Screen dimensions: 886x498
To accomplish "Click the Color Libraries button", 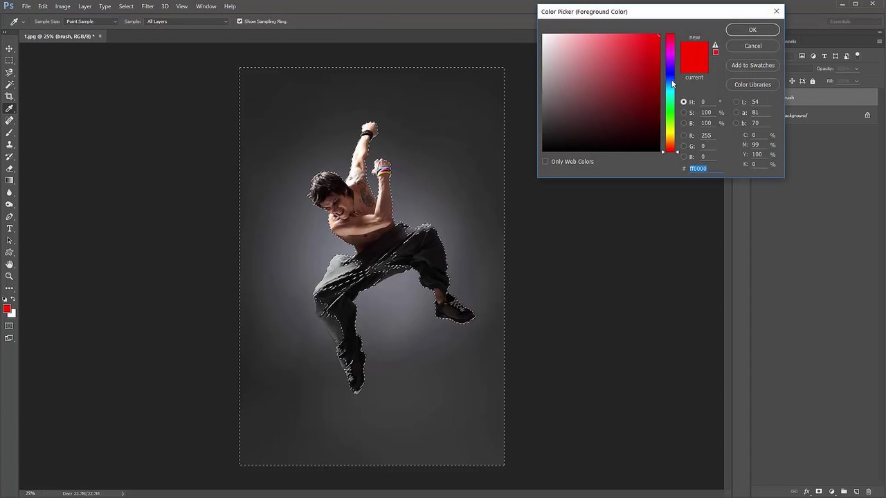I will point(753,84).
